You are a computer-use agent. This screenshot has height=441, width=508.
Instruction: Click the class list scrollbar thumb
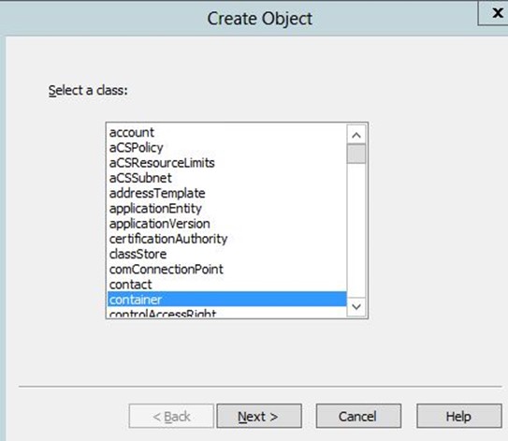click(x=356, y=154)
